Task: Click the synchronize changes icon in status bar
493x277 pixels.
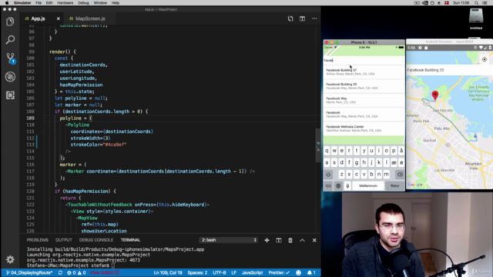Action: (x=60, y=272)
